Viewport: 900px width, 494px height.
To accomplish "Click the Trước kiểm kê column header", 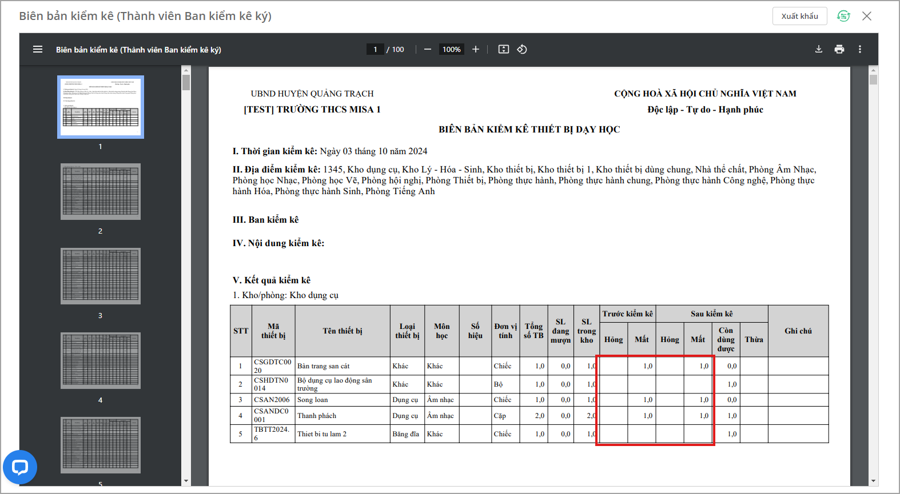I will click(x=627, y=314).
